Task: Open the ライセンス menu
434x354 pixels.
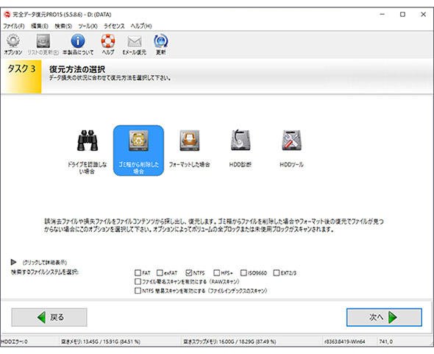Action: tap(114, 26)
